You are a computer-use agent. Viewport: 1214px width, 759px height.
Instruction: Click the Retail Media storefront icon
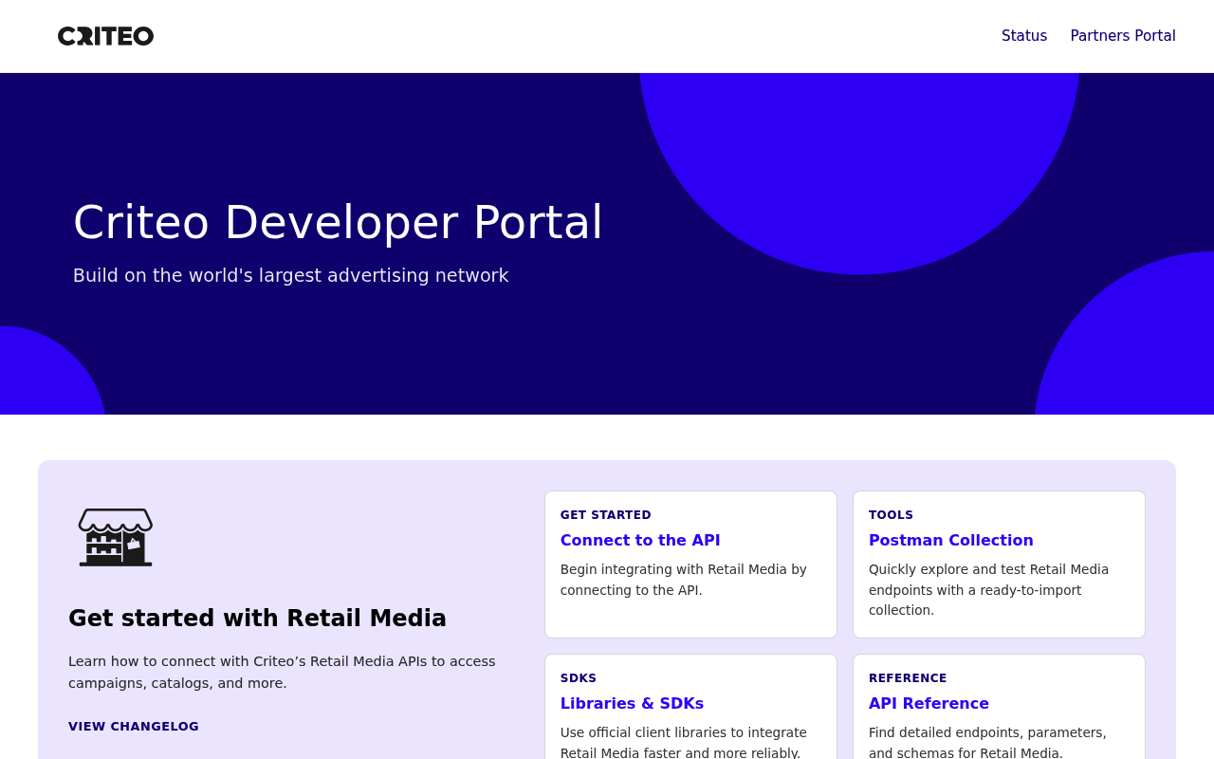tap(116, 537)
